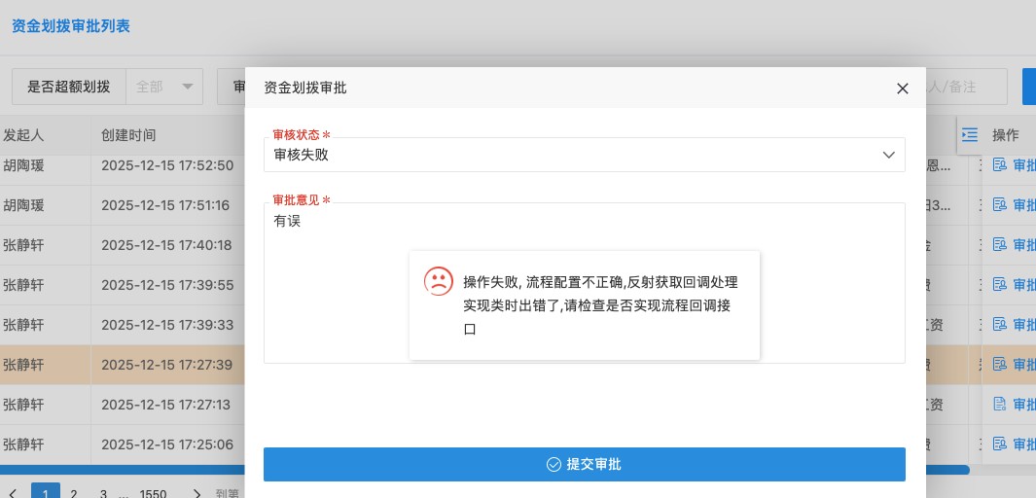Click the 操作失败 error message text

tap(600, 305)
